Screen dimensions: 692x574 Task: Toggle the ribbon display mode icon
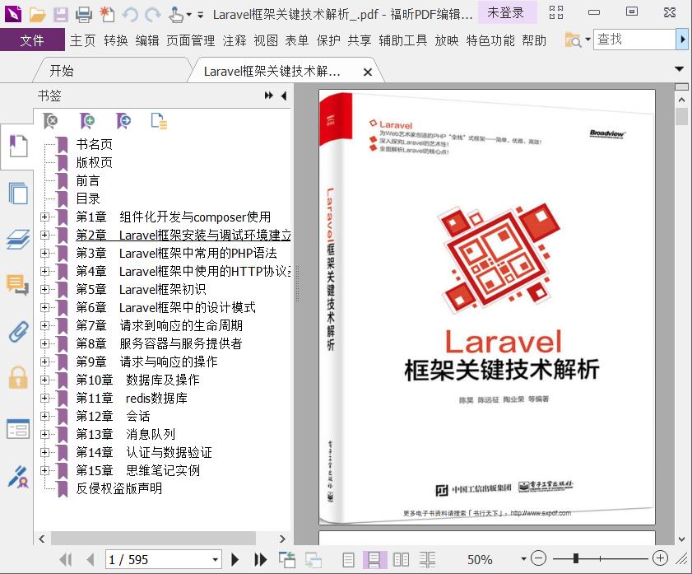(x=556, y=13)
